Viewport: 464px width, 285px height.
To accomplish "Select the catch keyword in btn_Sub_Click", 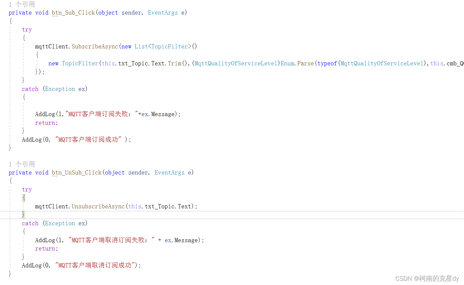I will tap(30, 89).
